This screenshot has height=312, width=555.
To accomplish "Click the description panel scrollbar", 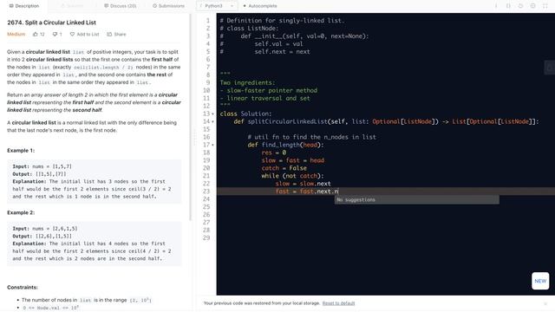I will [191, 117].
